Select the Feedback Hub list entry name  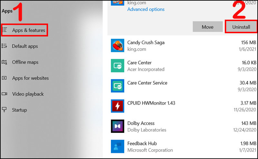tap(142, 144)
